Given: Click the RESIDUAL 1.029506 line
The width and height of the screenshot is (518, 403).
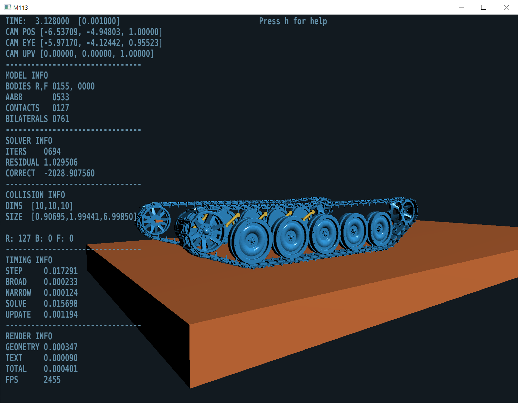Looking at the screenshot, I should click(42, 162).
